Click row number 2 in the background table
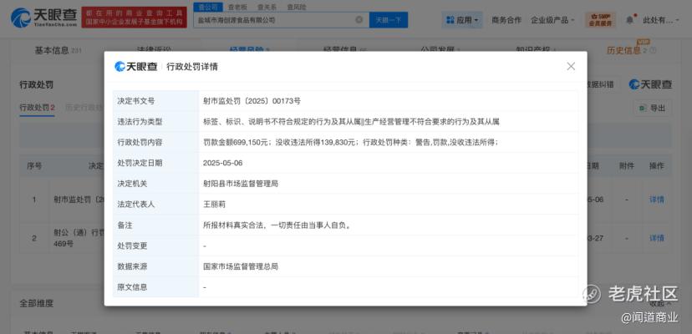 [x=34, y=238]
